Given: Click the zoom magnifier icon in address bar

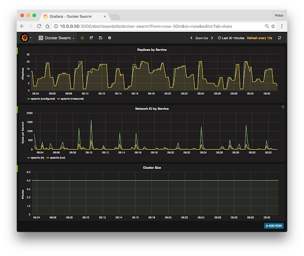Looking at the screenshot, I should pyautogui.click(x=267, y=26).
